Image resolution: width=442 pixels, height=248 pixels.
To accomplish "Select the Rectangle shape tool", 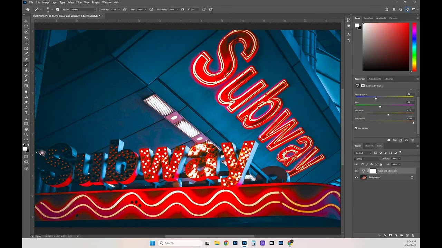I will coord(26,124).
